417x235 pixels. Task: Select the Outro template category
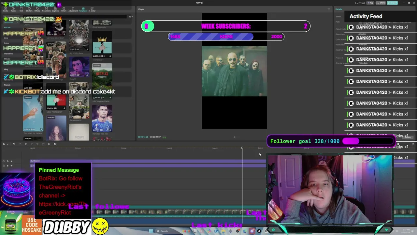point(7,43)
